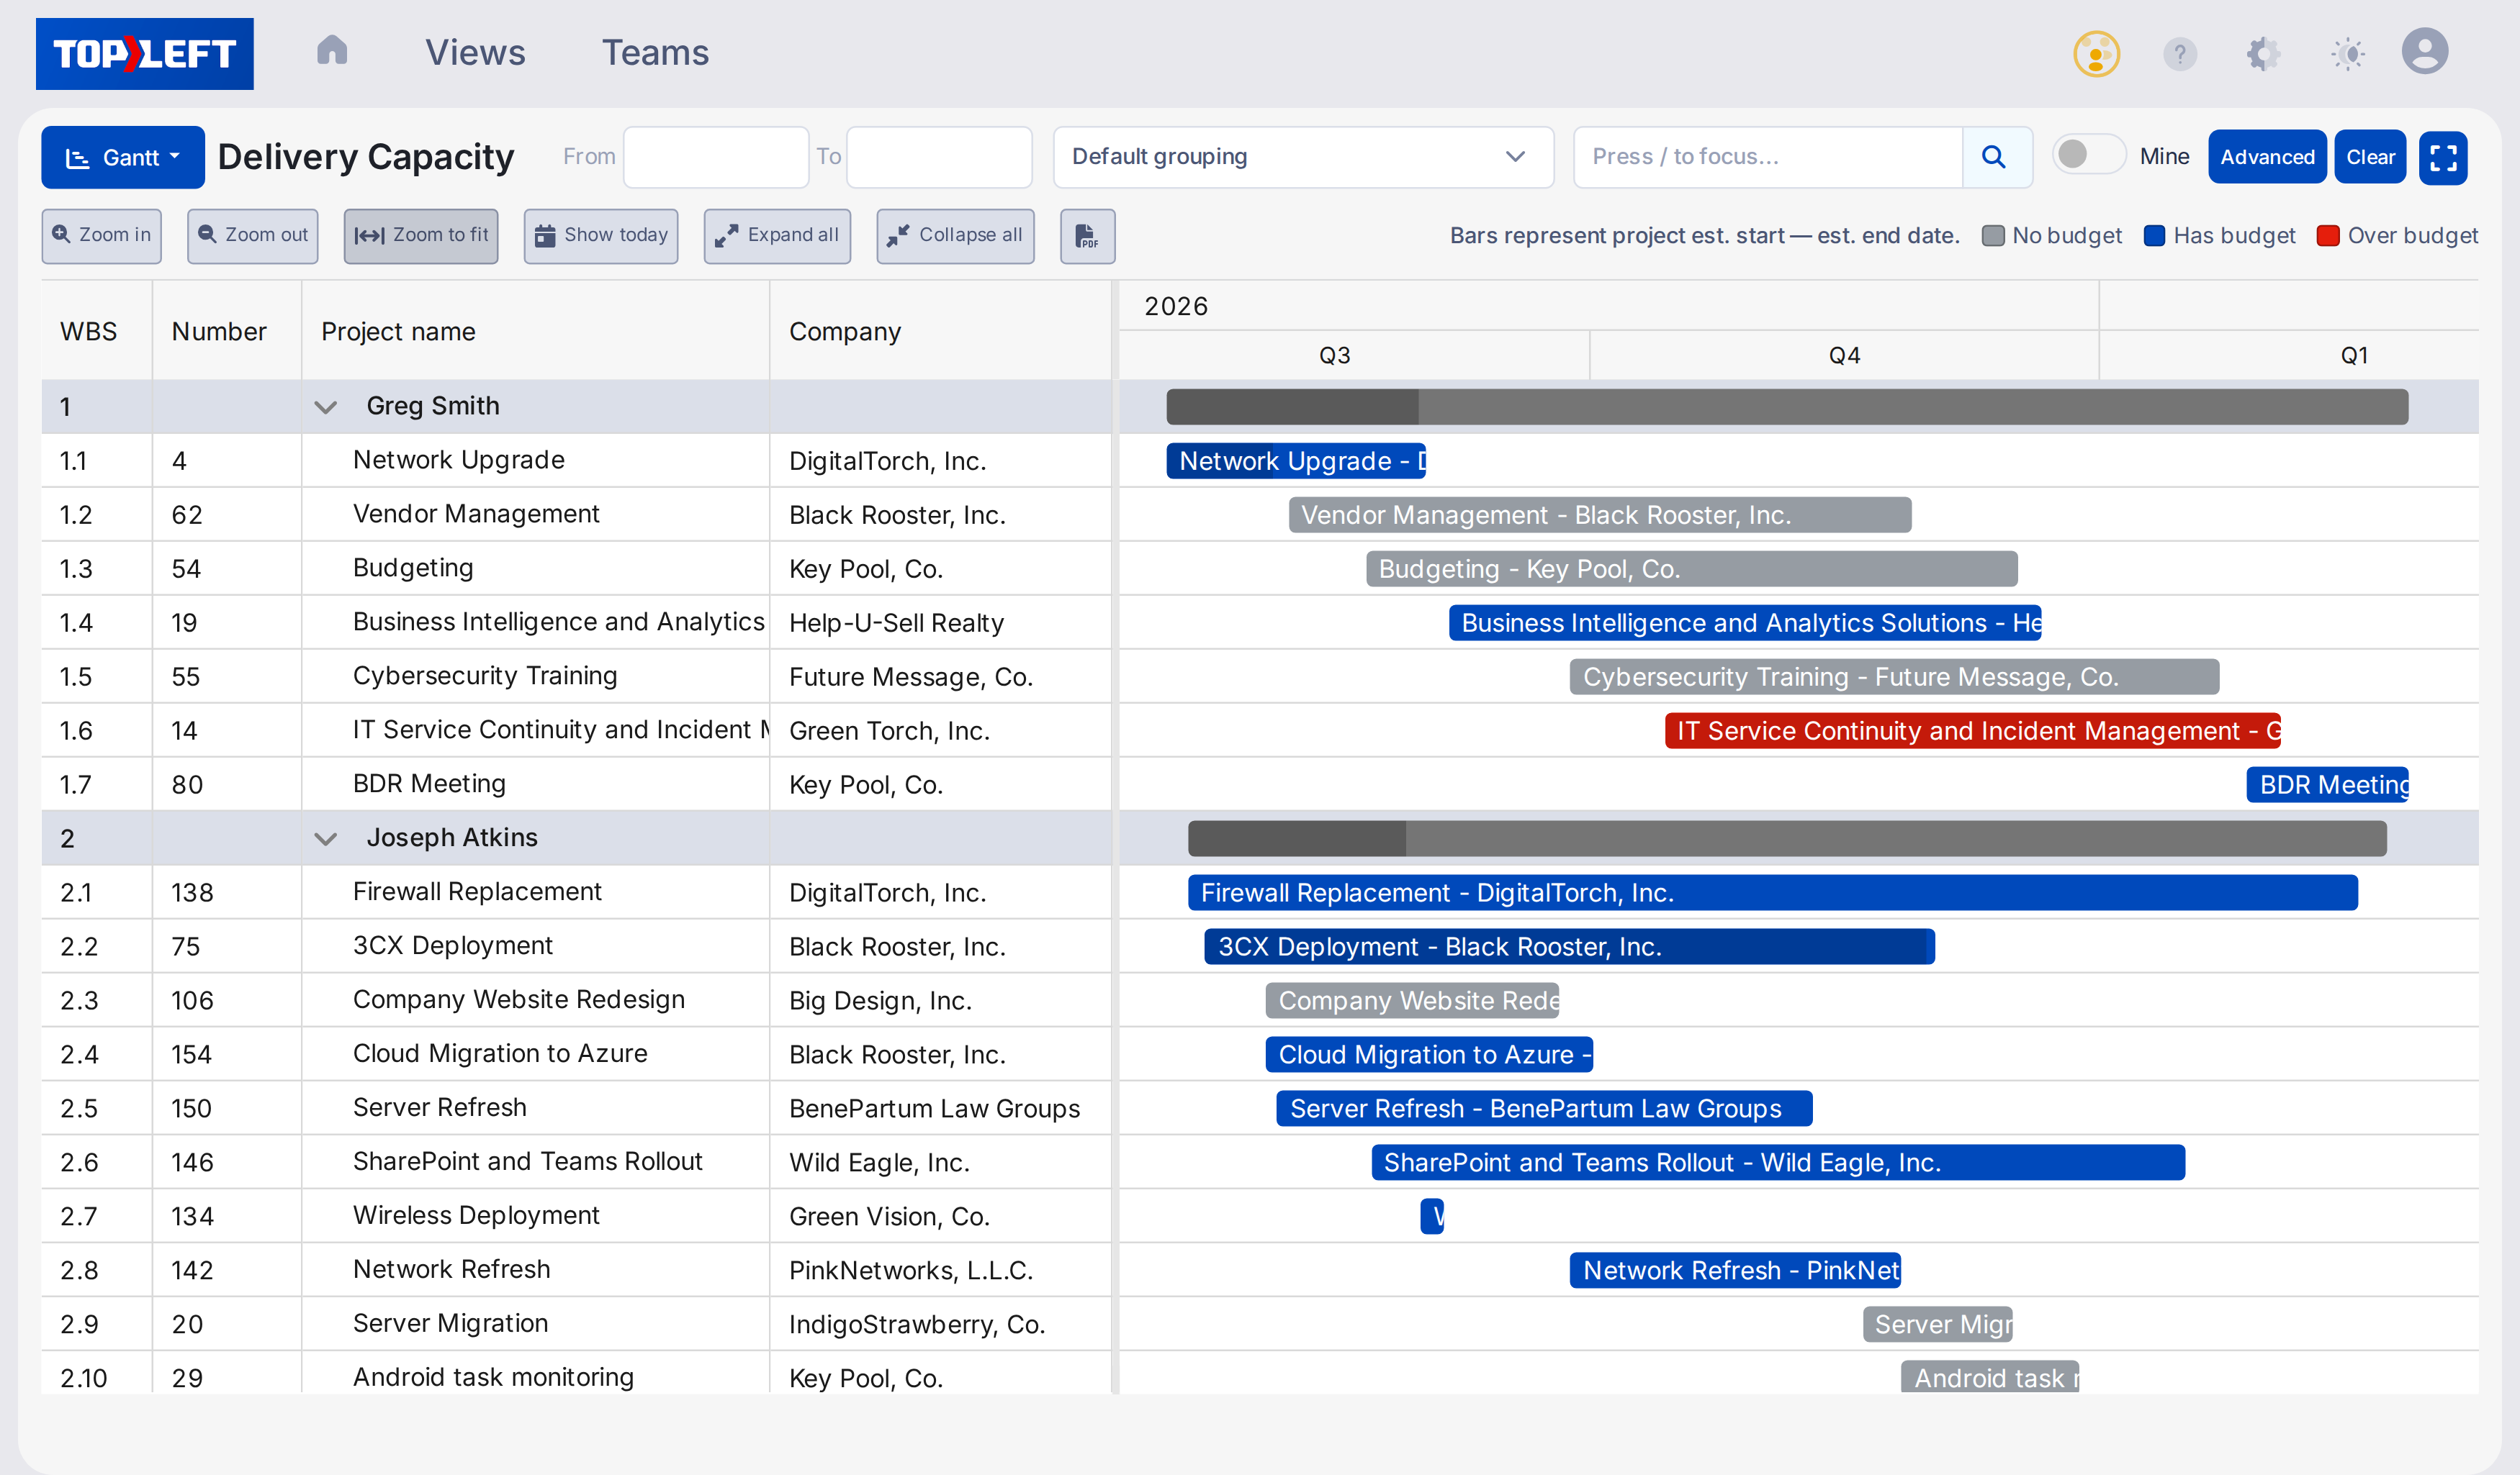
Task: Open the help question mark icon
Action: [x=2180, y=53]
